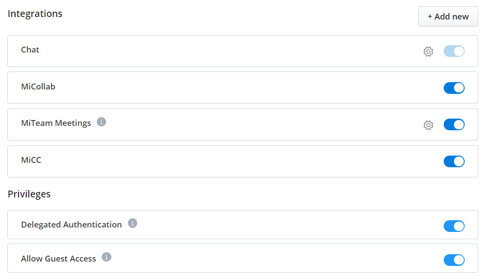The width and height of the screenshot is (487, 280).
Task: Select the Chat integration label
Action: click(x=30, y=50)
